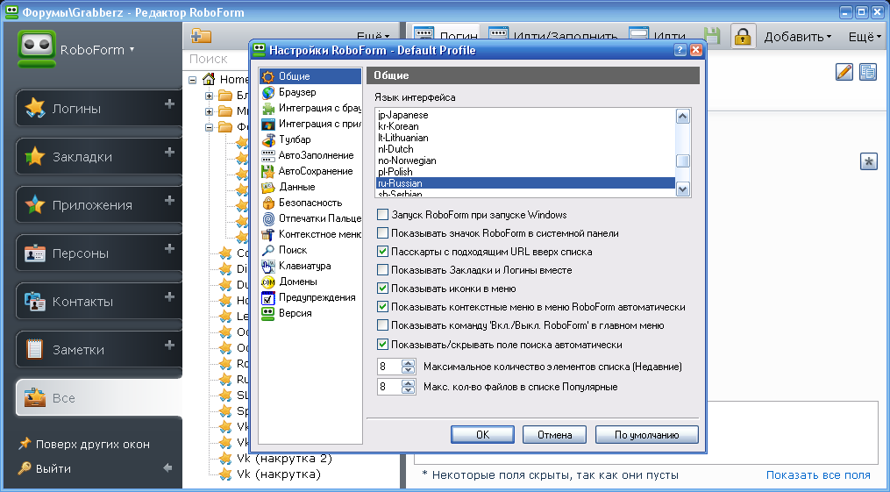Open Отпечатки Пальцев settings category

(310, 218)
